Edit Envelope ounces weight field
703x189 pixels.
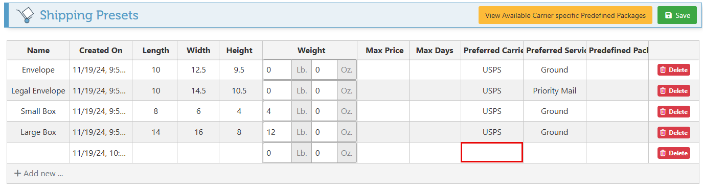tap(324, 70)
